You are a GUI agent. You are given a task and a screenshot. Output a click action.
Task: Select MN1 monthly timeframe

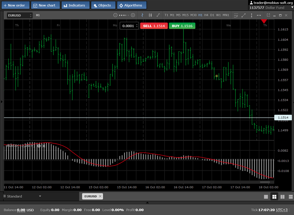pyautogui.click(x=226, y=15)
